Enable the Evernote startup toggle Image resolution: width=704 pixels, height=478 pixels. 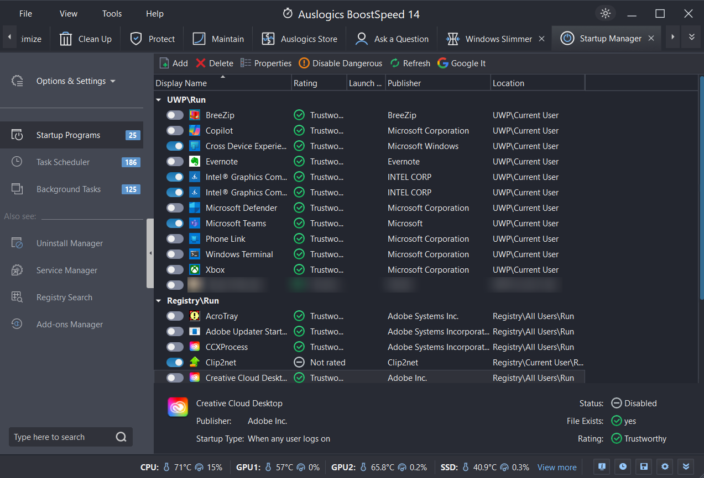pyautogui.click(x=175, y=161)
